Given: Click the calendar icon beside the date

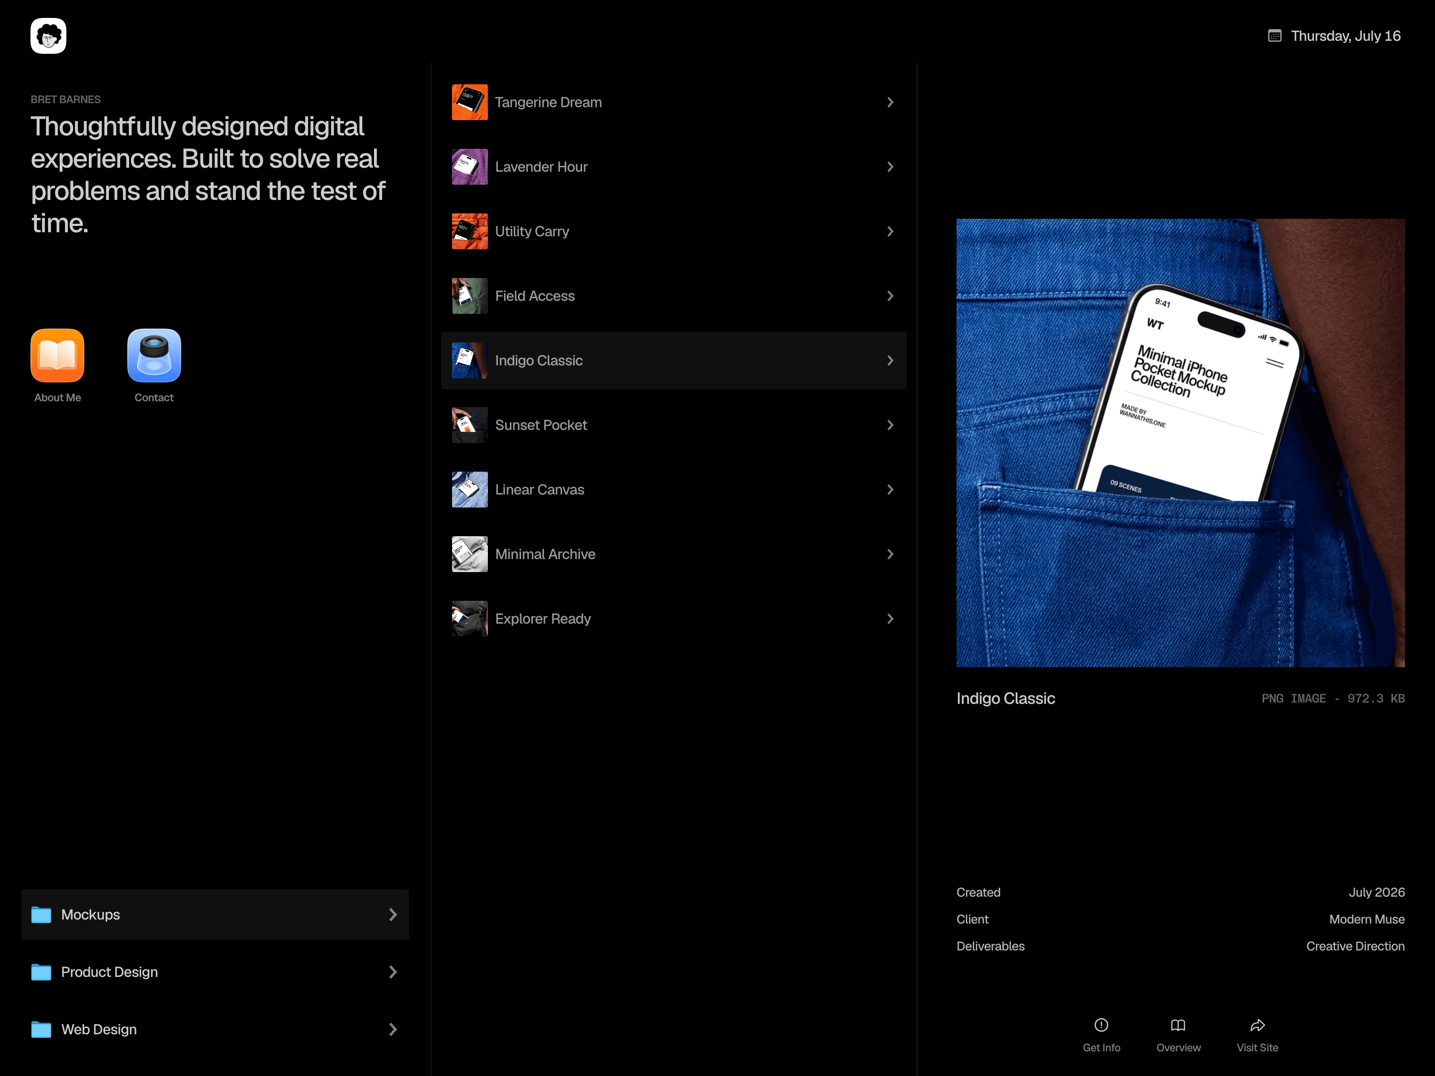Looking at the screenshot, I should click(1274, 36).
